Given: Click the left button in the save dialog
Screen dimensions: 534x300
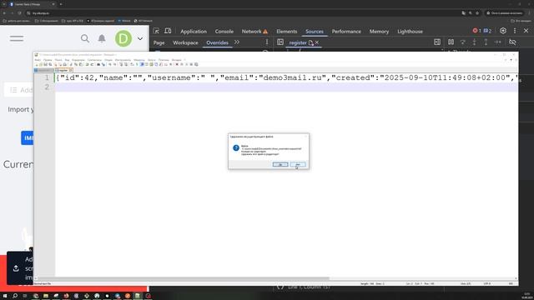Looking at the screenshot, I should click(280, 165).
